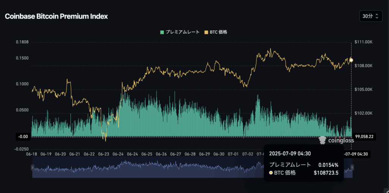Click the $111.00K right axis value
Screen dimensions: 389x193
coord(364,42)
